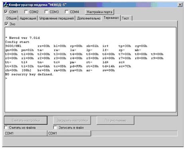This screenshot has width=186, height=149.
Task: Enable the COM3 port checkbox
Action: pyautogui.click(x=46, y=12)
